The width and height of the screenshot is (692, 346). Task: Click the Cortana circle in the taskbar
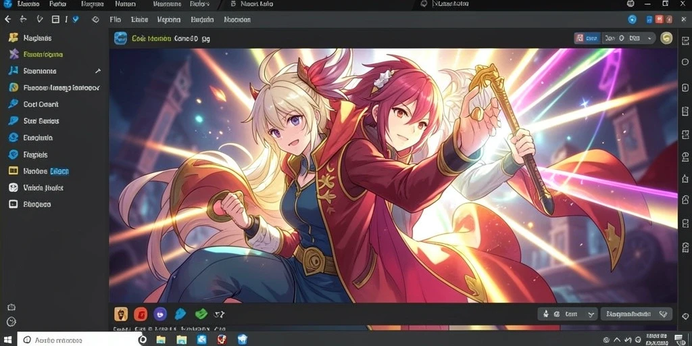coord(142,340)
